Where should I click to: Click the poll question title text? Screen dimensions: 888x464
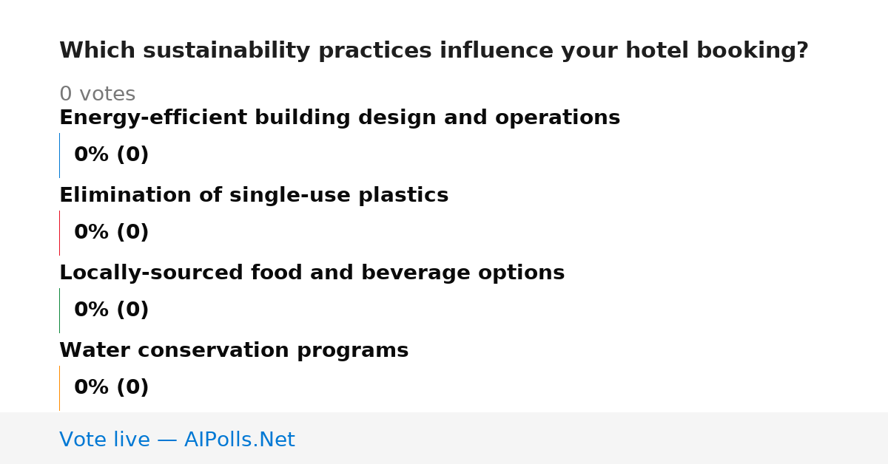click(434, 51)
